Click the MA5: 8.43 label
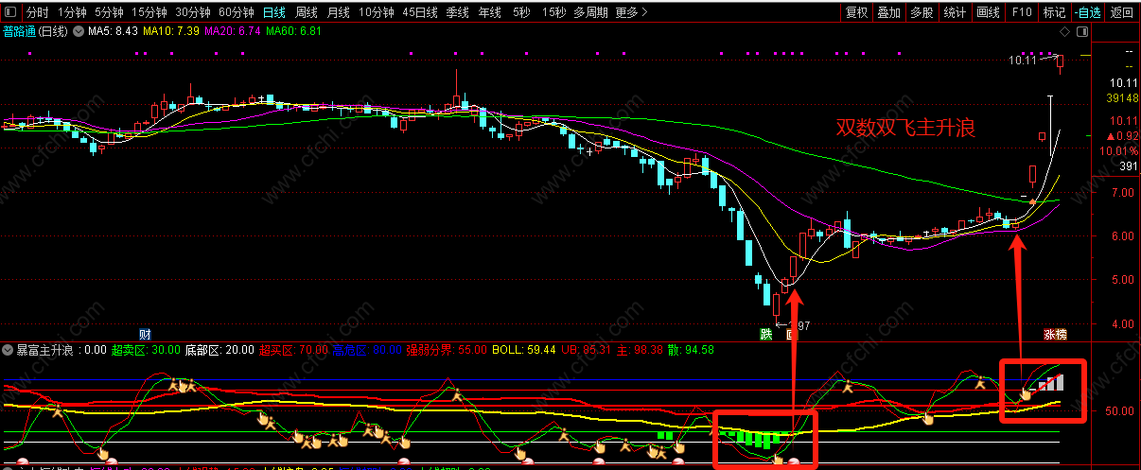This screenshot has height=470, width=1141. (114, 32)
